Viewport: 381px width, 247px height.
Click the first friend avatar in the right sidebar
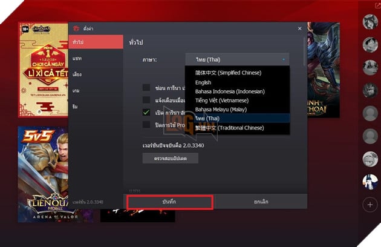(x=370, y=22)
